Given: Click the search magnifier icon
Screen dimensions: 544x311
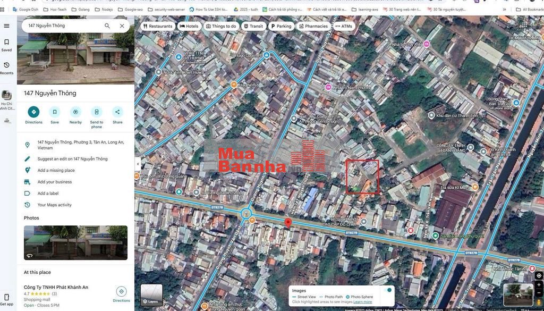Looking at the screenshot, I should 107,26.
